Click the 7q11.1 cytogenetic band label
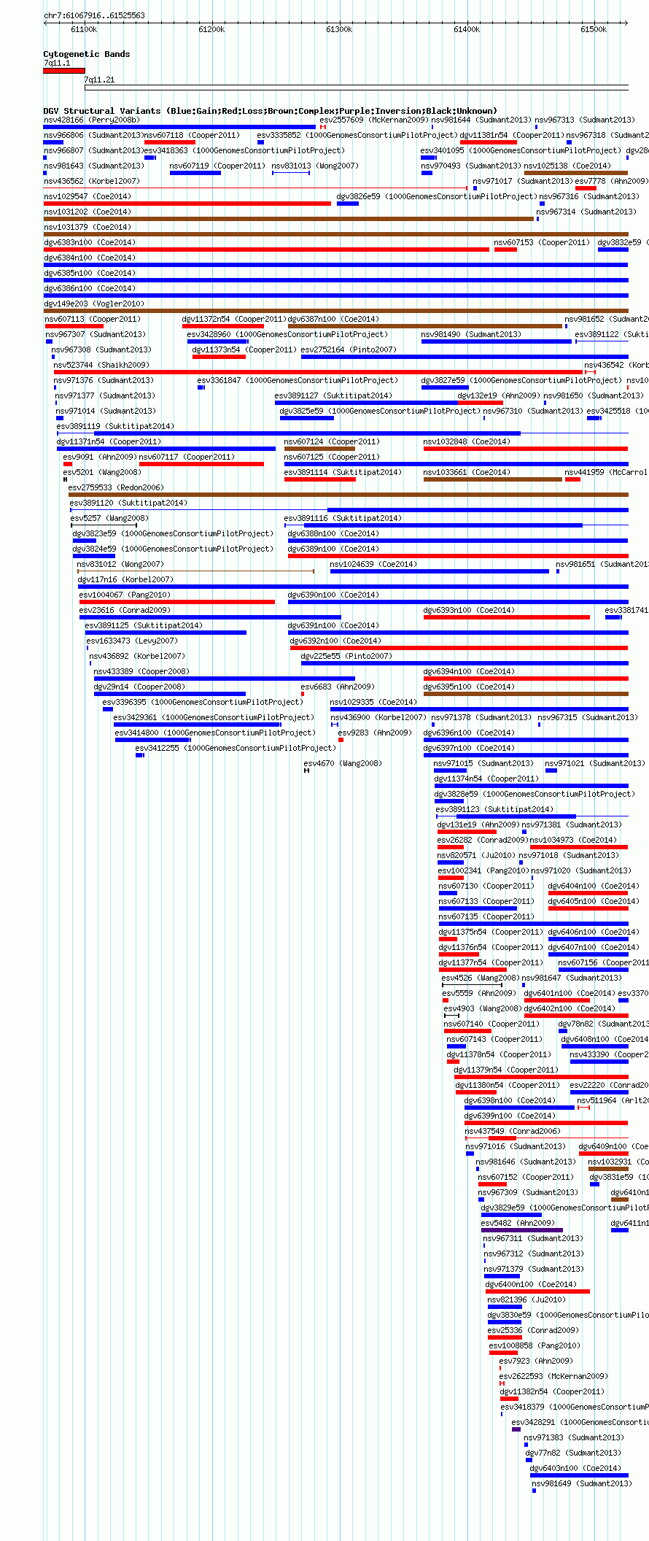The height and width of the screenshot is (1541, 649). 57,63
